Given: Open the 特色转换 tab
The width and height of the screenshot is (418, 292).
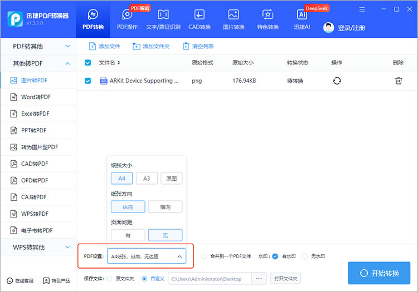Looking at the screenshot, I should coord(268,19).
